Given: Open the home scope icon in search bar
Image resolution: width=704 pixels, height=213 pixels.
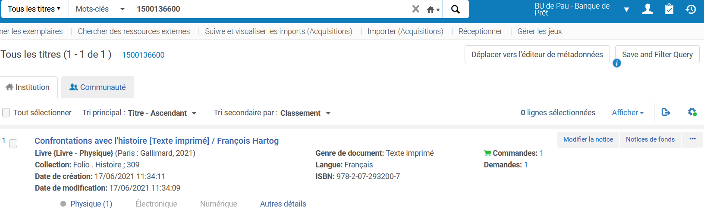Looking at the screenshot, I should point(433,9).
